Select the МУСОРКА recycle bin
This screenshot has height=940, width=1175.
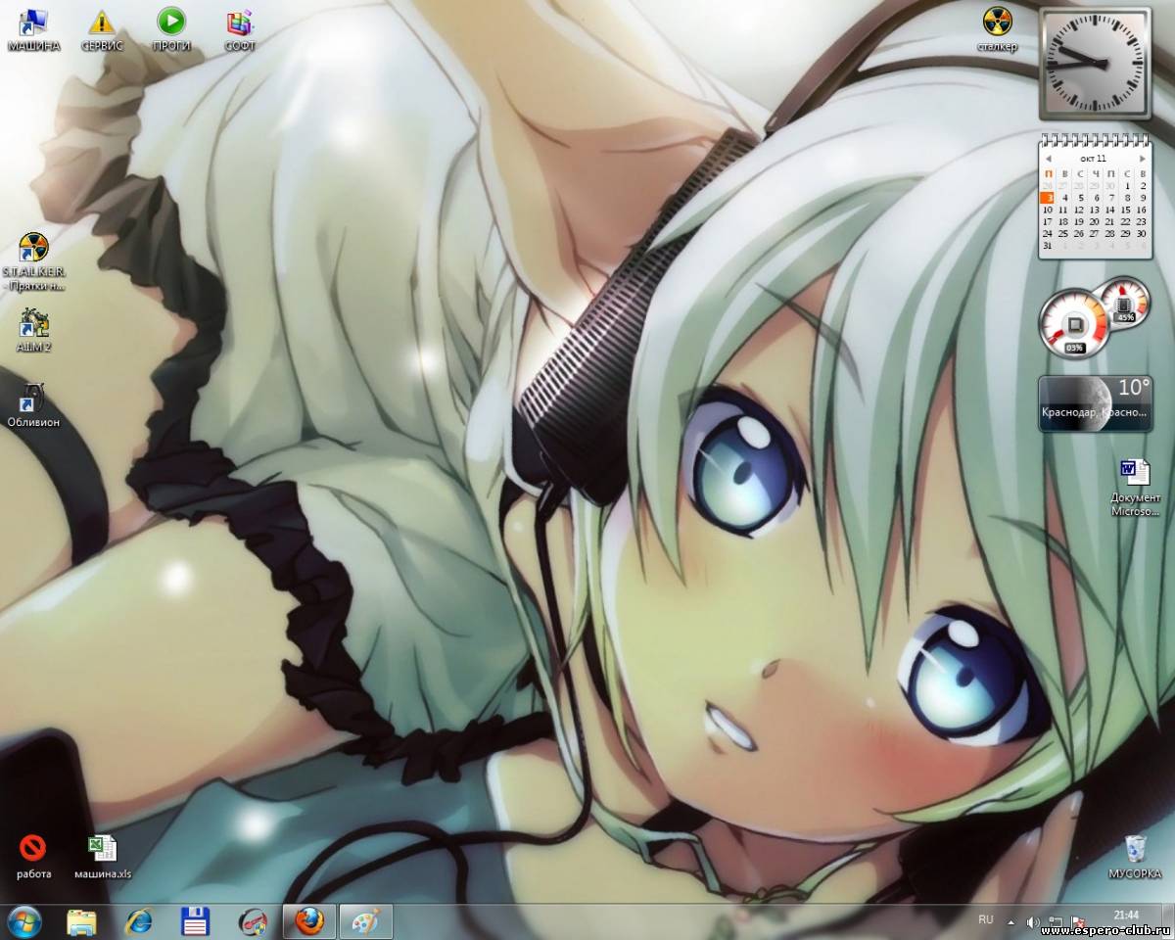pos(1135,856)
